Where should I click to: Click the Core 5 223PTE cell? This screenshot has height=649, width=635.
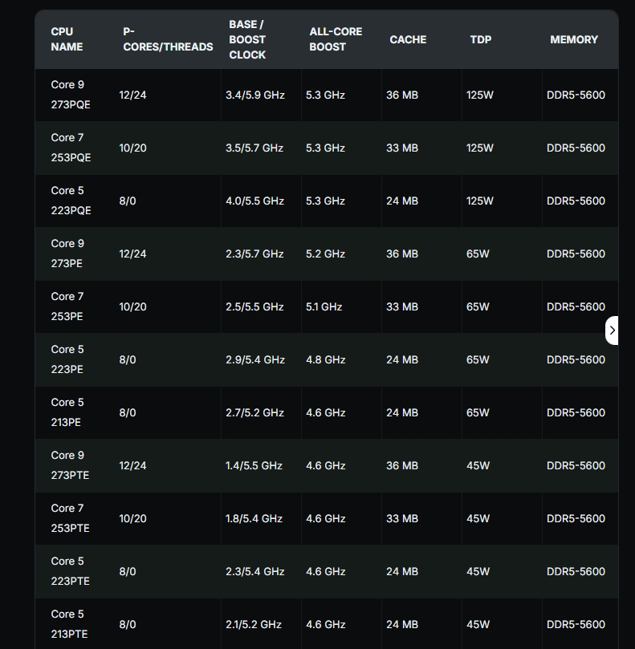click(70, 572)
